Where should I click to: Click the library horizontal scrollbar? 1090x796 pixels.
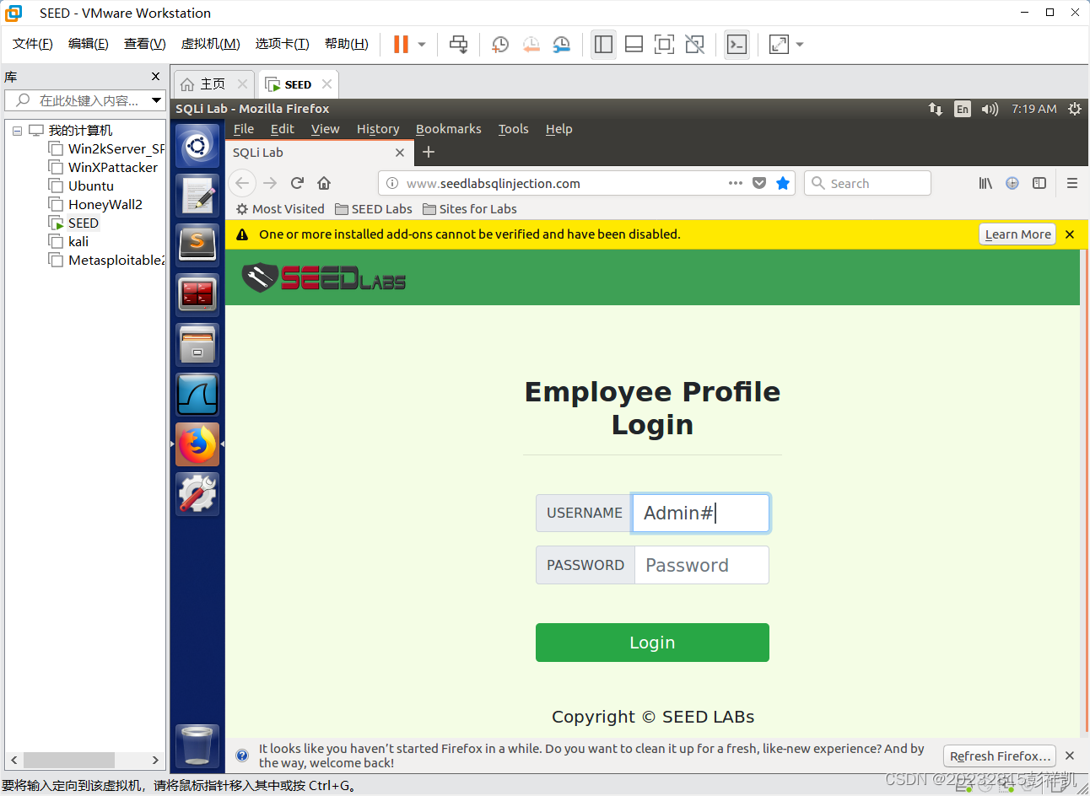coord(69,760)
